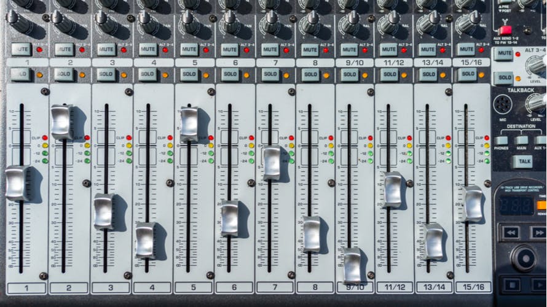Grab the channel 1 fader cap
547x307 pixels.
click(x=17, y=184)
